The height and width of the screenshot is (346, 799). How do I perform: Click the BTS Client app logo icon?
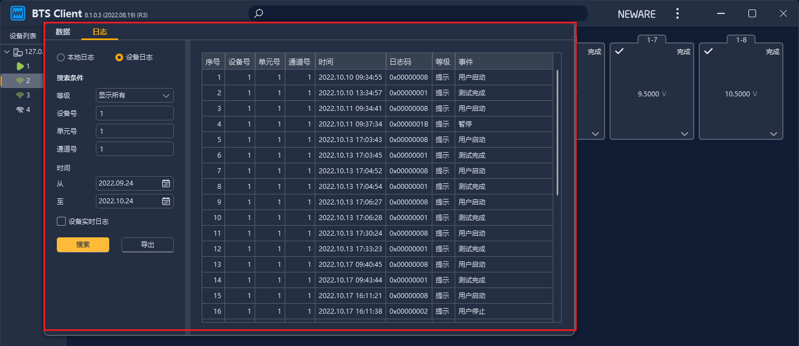coord(18,13)
